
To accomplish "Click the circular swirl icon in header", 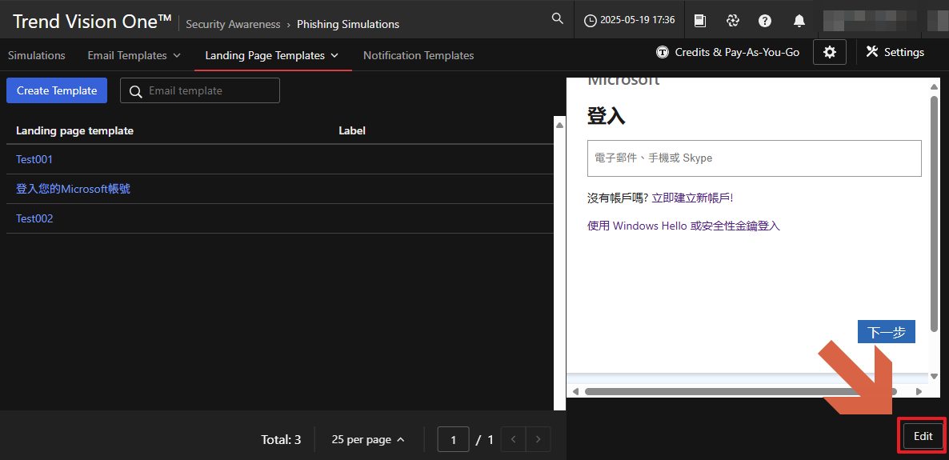I will coord(732,21).
